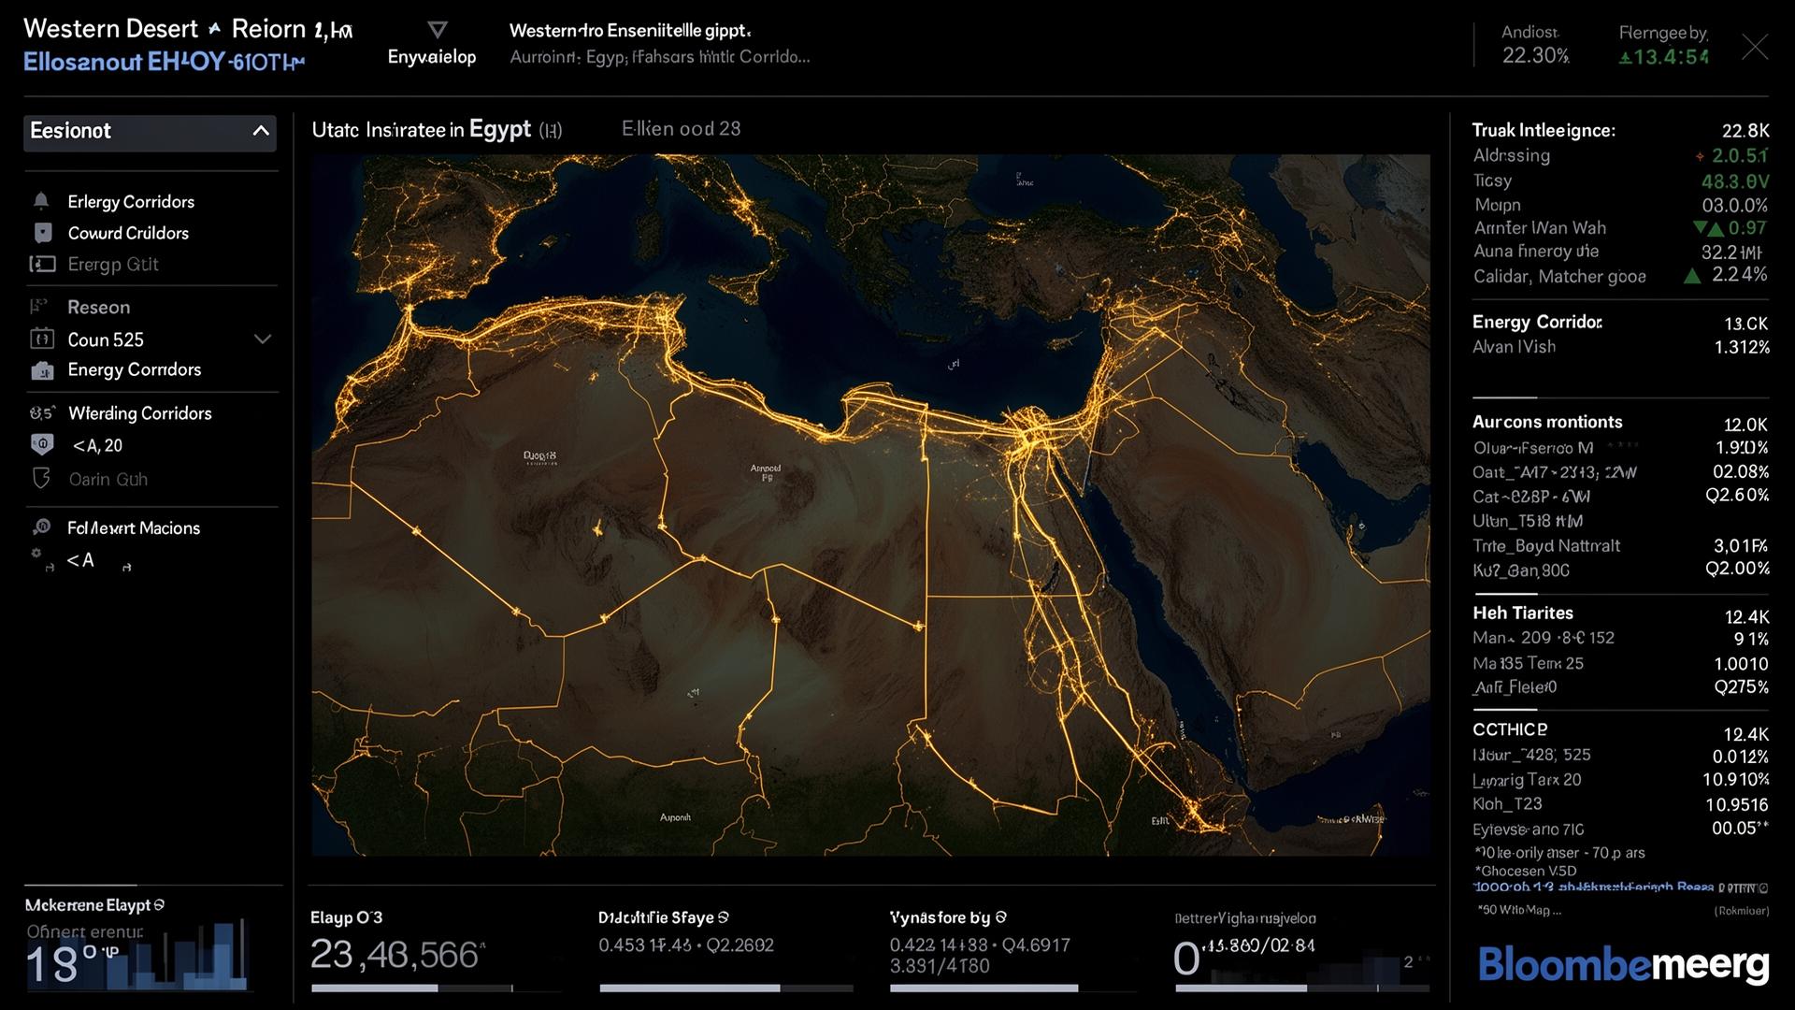Click the Elken ood 28 map tab
Image resolution: width=1795 pixels, height=1010 pixels.
pyautogui.click(x=681, y=129)
